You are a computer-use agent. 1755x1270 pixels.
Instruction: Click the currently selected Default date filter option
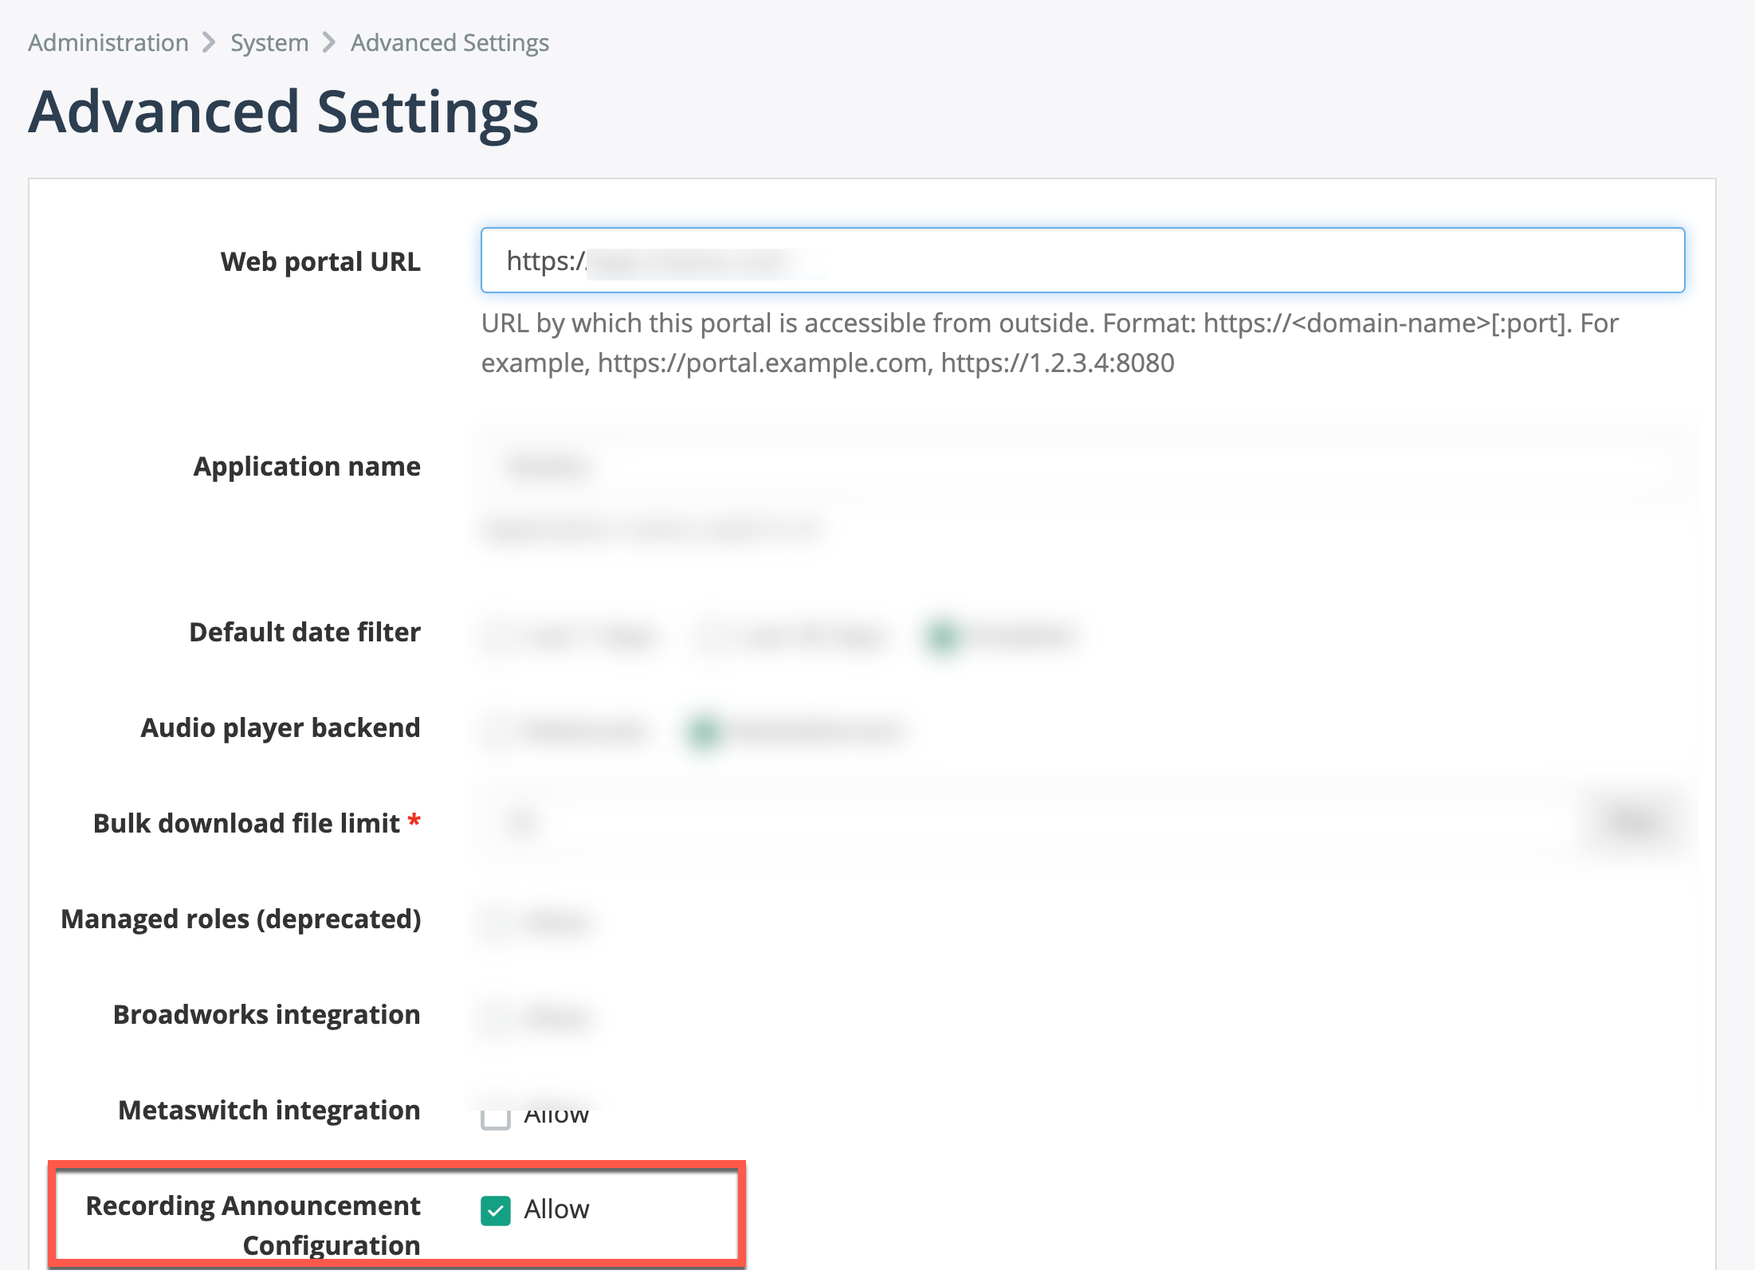click(x=944, y=636)
